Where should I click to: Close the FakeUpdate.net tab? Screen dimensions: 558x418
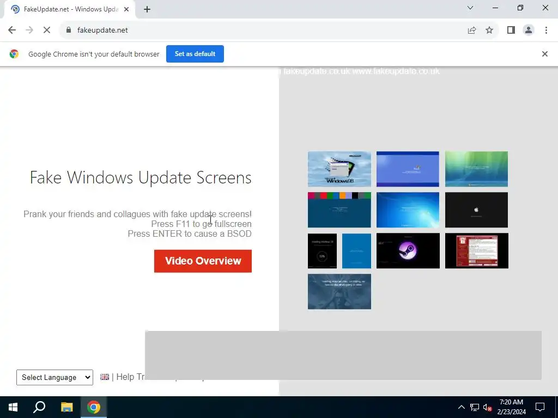[126, 10]
